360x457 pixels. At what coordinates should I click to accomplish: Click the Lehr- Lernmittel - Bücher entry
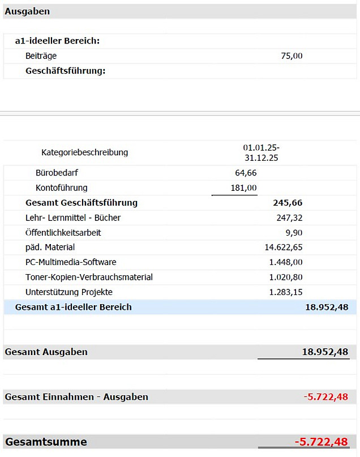click(73, 217)
